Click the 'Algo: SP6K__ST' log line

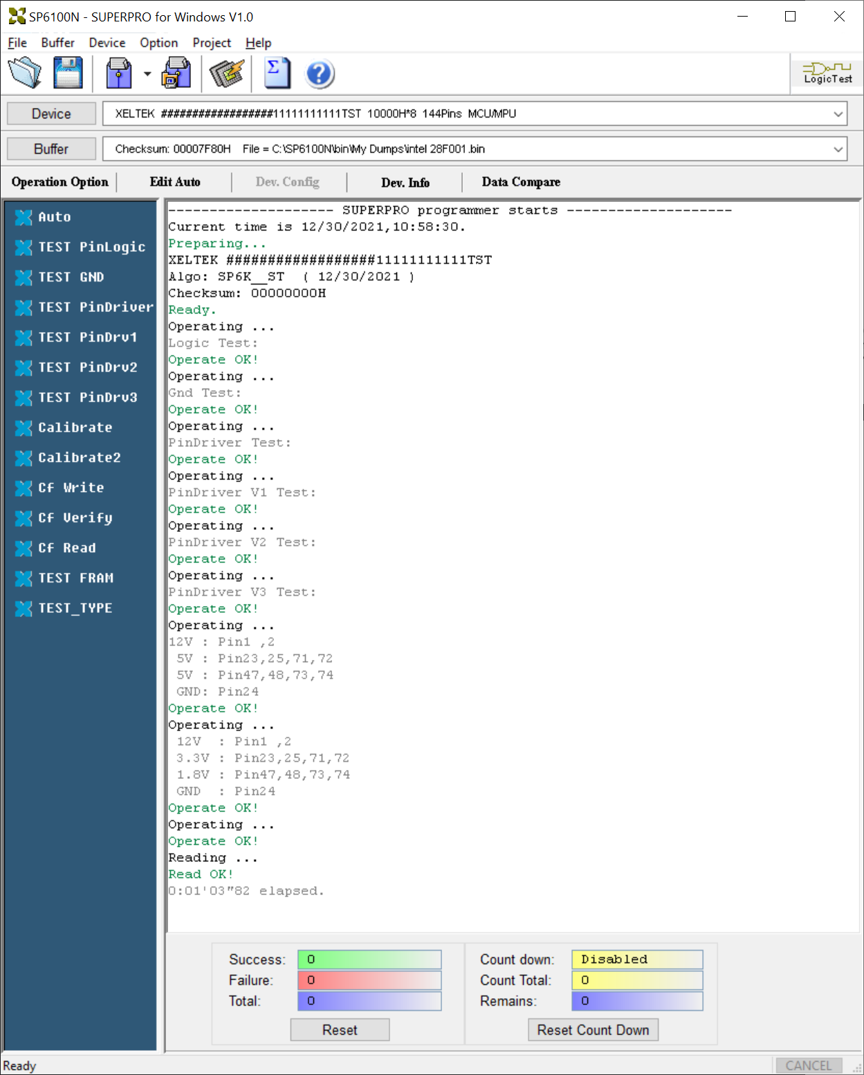coord(291,277)
